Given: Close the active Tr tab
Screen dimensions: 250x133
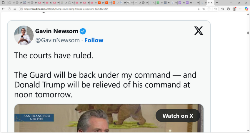Looking at the screenshot, I should coord(211,3).
